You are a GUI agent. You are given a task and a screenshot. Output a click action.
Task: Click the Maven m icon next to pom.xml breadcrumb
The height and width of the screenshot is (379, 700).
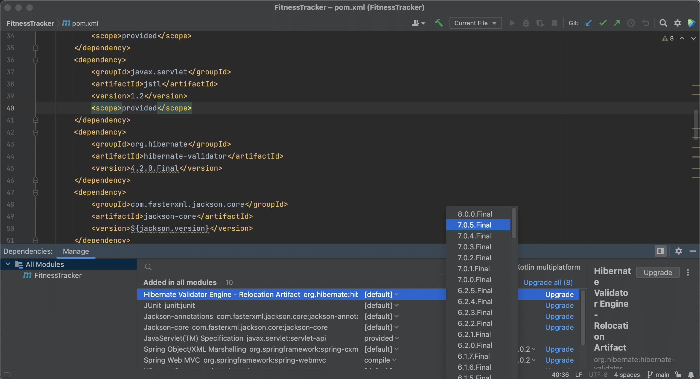(x=66, y=23)
